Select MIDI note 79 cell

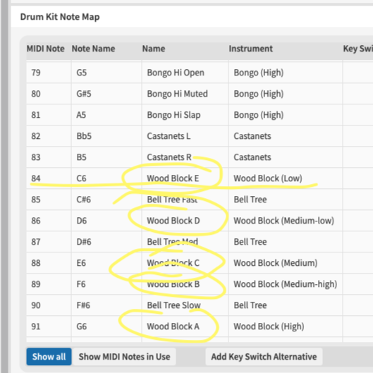[49, 73]
